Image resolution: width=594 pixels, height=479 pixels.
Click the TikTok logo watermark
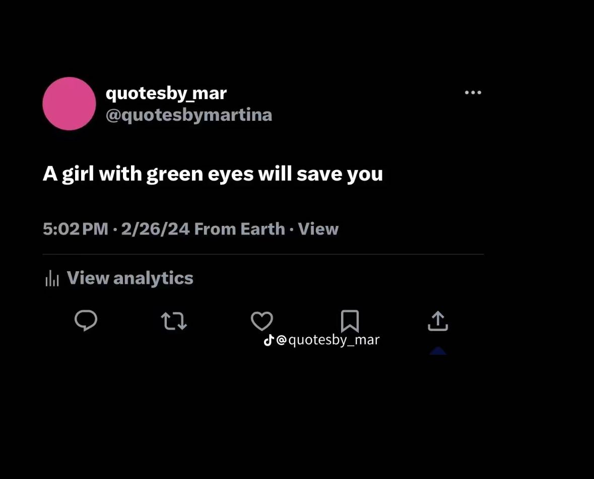point(269,340)
